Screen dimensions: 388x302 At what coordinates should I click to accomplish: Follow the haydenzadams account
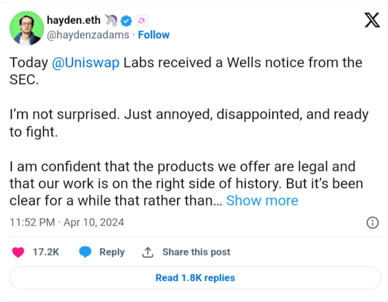pos(153,35)
